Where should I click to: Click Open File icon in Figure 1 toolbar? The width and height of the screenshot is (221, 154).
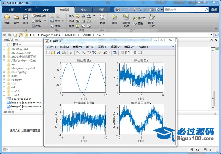53,52
